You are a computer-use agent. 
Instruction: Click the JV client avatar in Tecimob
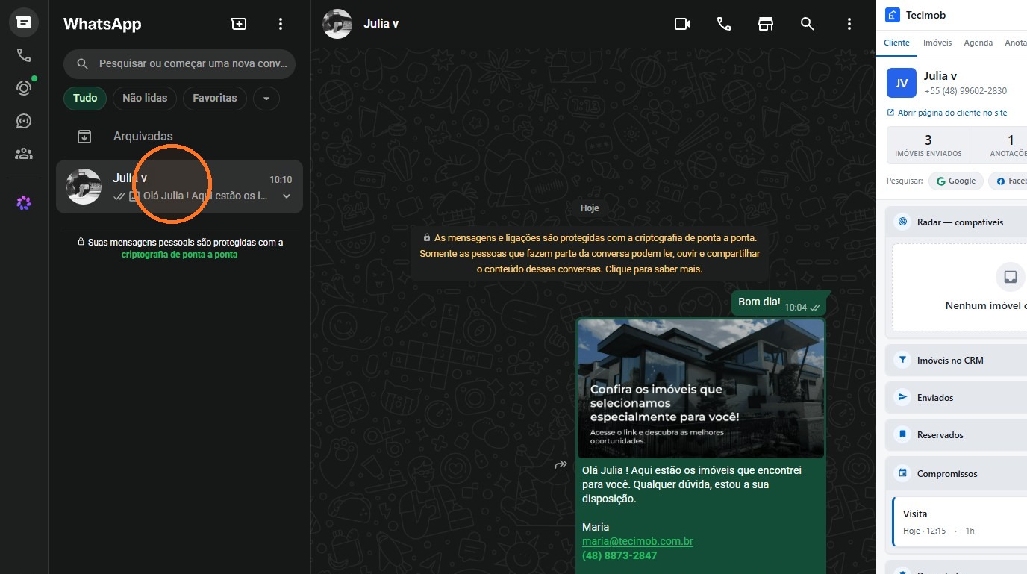tap(902, 83)
